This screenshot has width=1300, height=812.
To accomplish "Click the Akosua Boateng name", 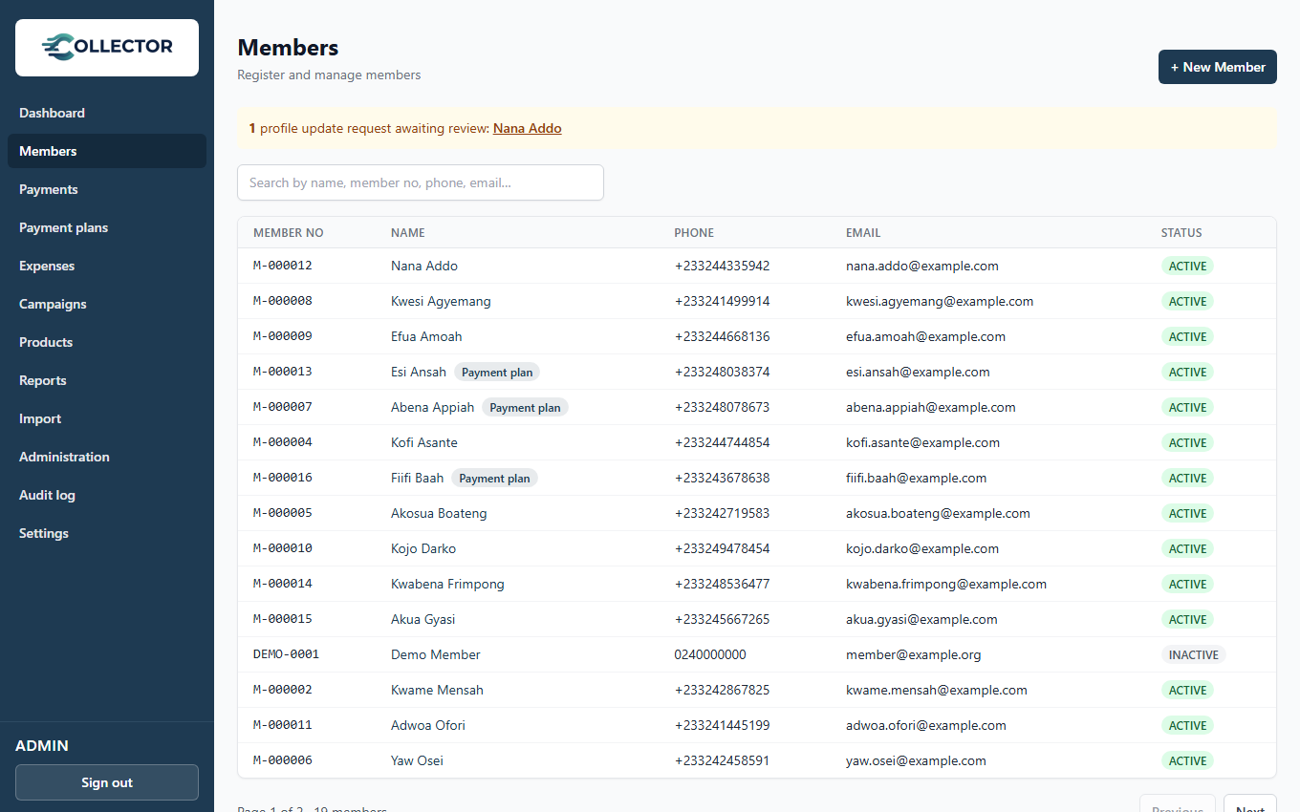I will [439, 513].
